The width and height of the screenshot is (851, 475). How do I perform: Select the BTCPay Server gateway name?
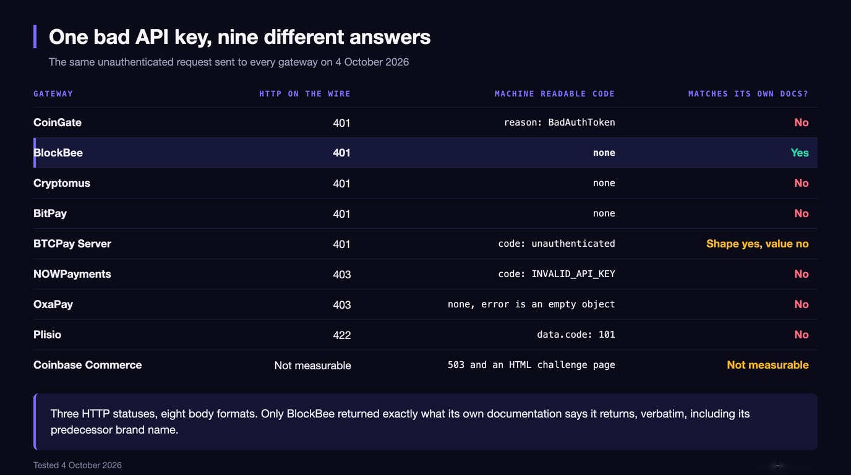pyautogui.click(x=72, y=244)
